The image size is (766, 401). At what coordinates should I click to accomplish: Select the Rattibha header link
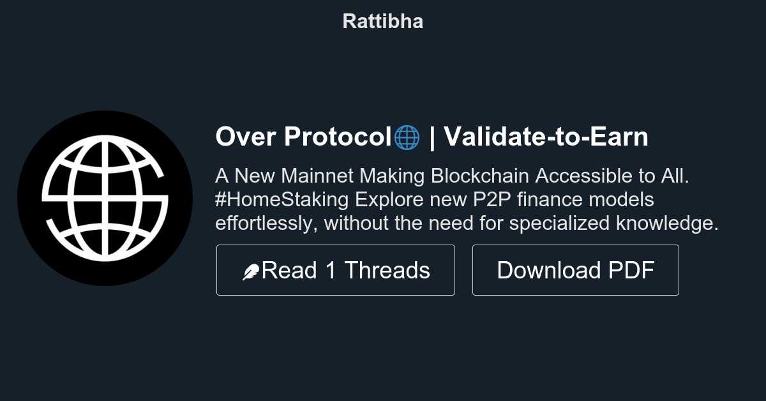point(382,21)
